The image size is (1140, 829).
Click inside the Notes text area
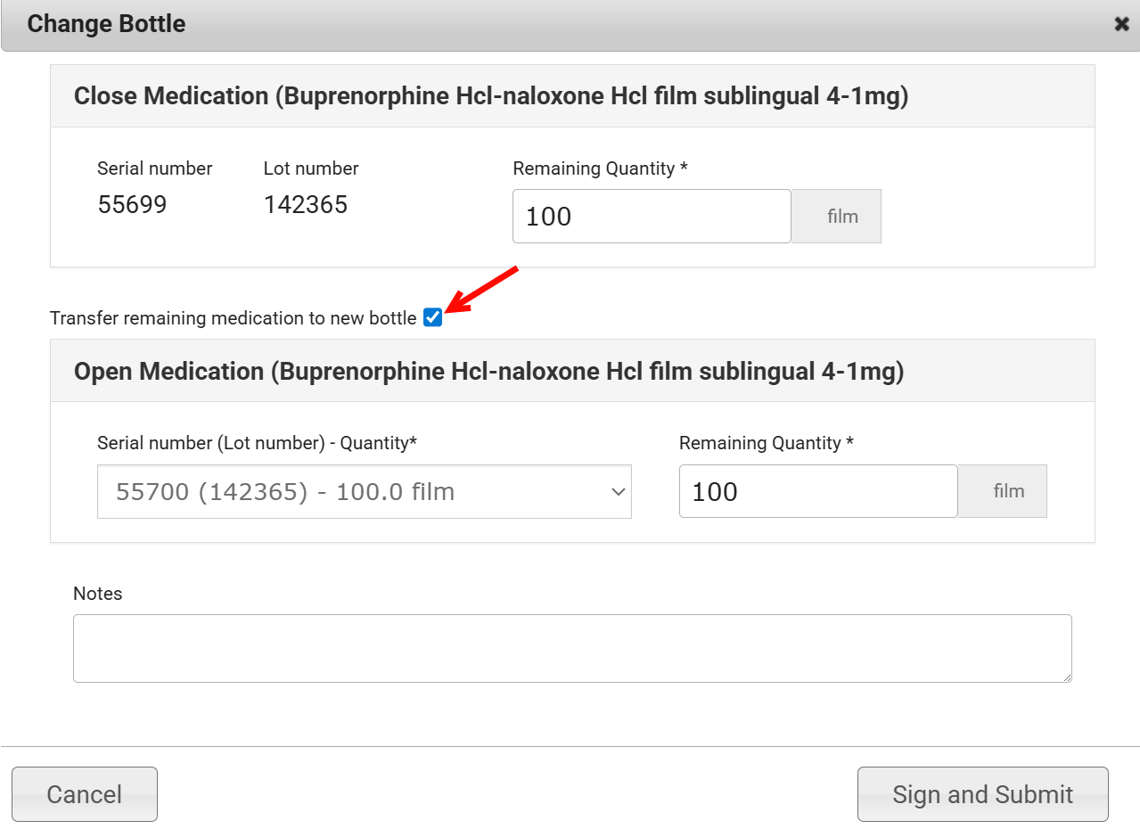(x=571, y=648)
